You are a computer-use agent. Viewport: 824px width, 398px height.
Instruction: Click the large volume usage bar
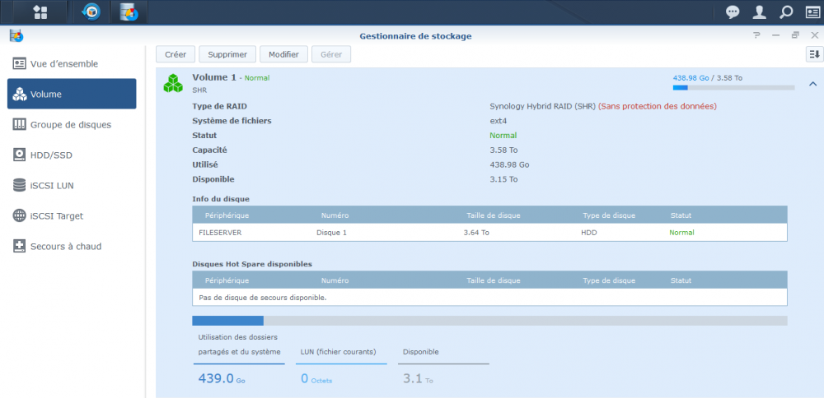click(489, 321)
